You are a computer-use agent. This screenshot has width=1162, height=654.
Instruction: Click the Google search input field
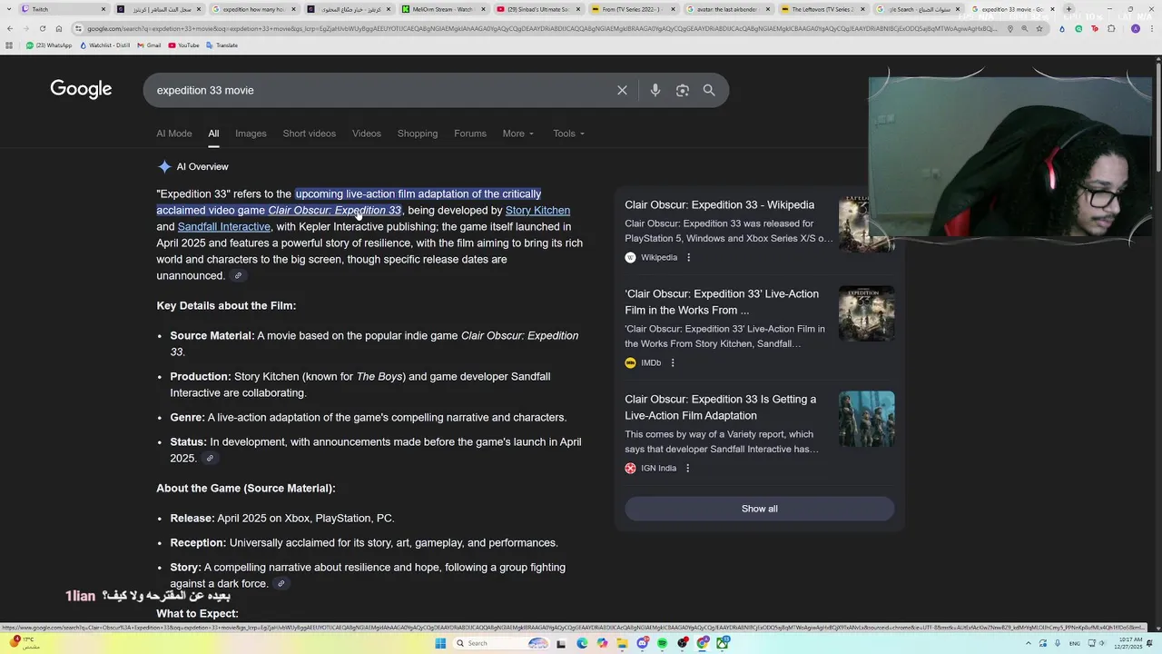[381, 91]
